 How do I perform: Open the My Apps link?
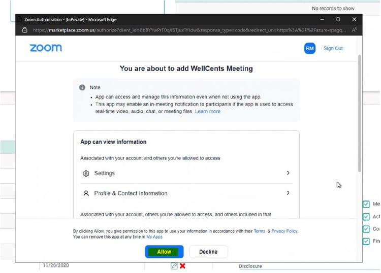point(154,237)
